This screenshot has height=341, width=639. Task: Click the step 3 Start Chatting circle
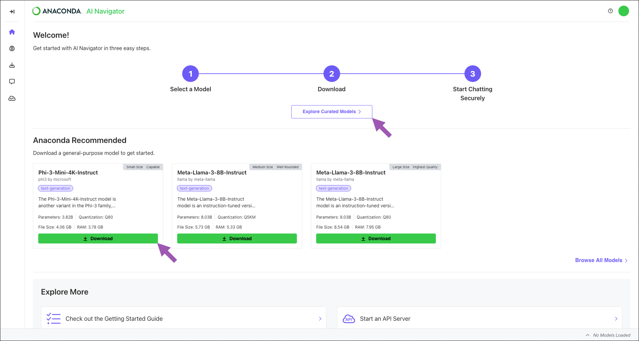pos(472,74)
